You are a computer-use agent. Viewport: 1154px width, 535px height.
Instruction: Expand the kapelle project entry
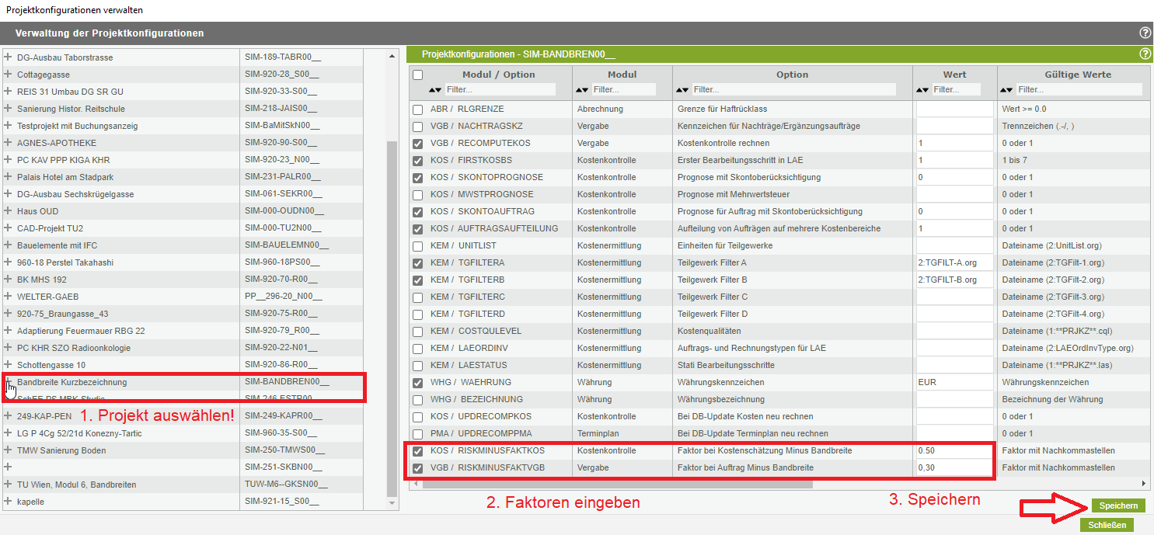tap(9, 502)
